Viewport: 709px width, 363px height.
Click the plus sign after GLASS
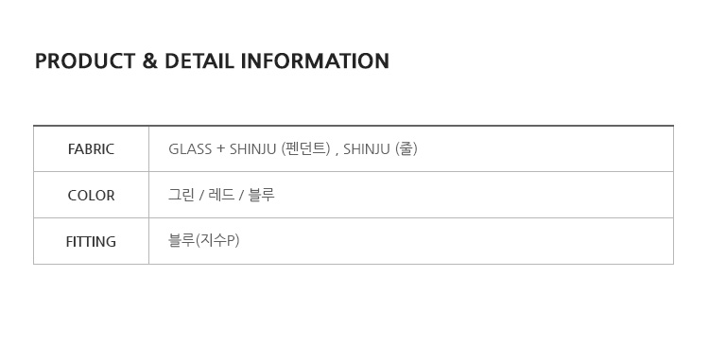point(220,148)
